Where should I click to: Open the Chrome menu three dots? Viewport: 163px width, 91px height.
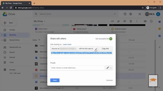click(x=160, y=8)
